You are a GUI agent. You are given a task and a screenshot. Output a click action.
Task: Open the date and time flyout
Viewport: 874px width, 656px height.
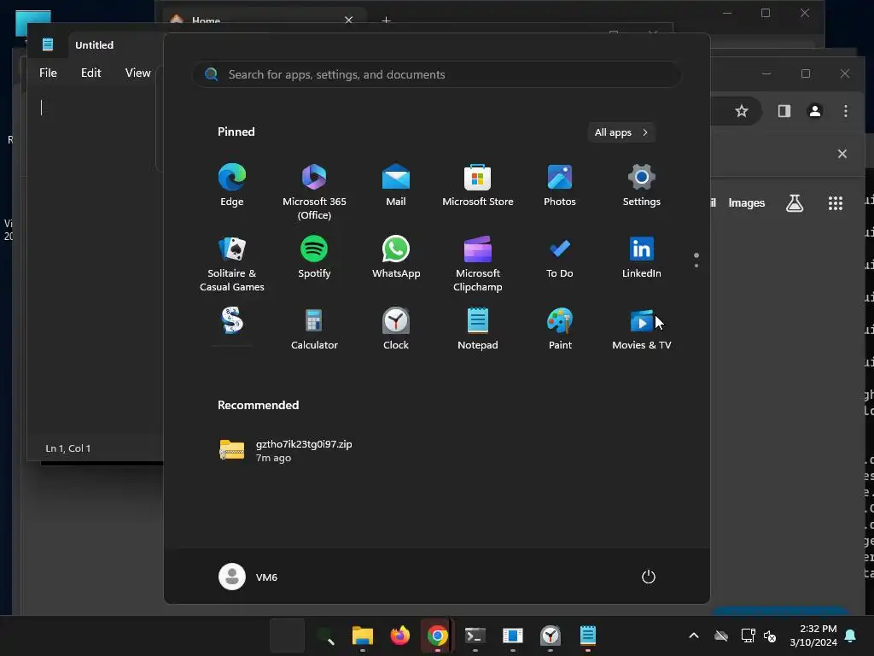[x=813, y=635]
